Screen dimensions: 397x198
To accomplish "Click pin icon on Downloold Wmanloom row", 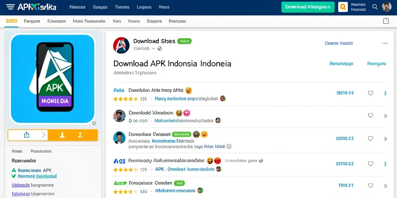I will 385,116.
